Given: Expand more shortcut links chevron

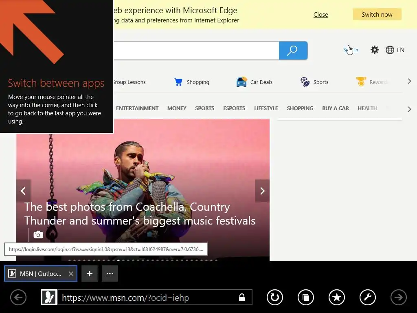Looking at the screenshot, I should (410, 82).
